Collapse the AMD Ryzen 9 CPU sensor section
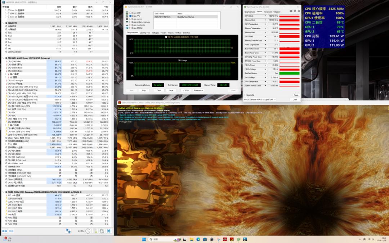This screenshot has height=243, width=389. coord(4,58)
